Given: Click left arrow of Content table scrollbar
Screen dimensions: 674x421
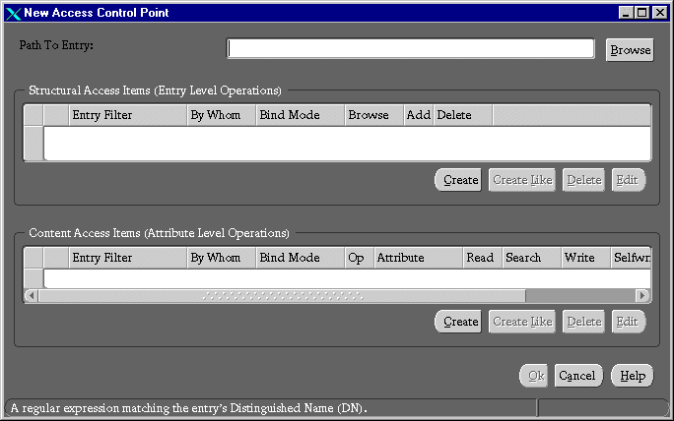Looking at the screenshot, I should click(x=32, y=295).
